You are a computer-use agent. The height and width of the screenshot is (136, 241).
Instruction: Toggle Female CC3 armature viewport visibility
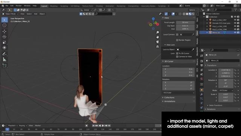click(x=235, y=23)
